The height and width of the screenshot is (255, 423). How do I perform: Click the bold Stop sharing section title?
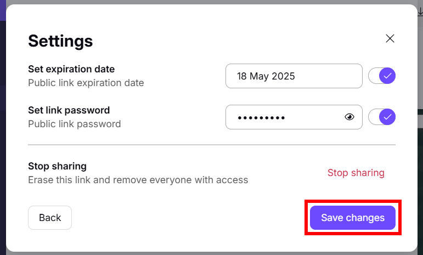tap(57, 166)
